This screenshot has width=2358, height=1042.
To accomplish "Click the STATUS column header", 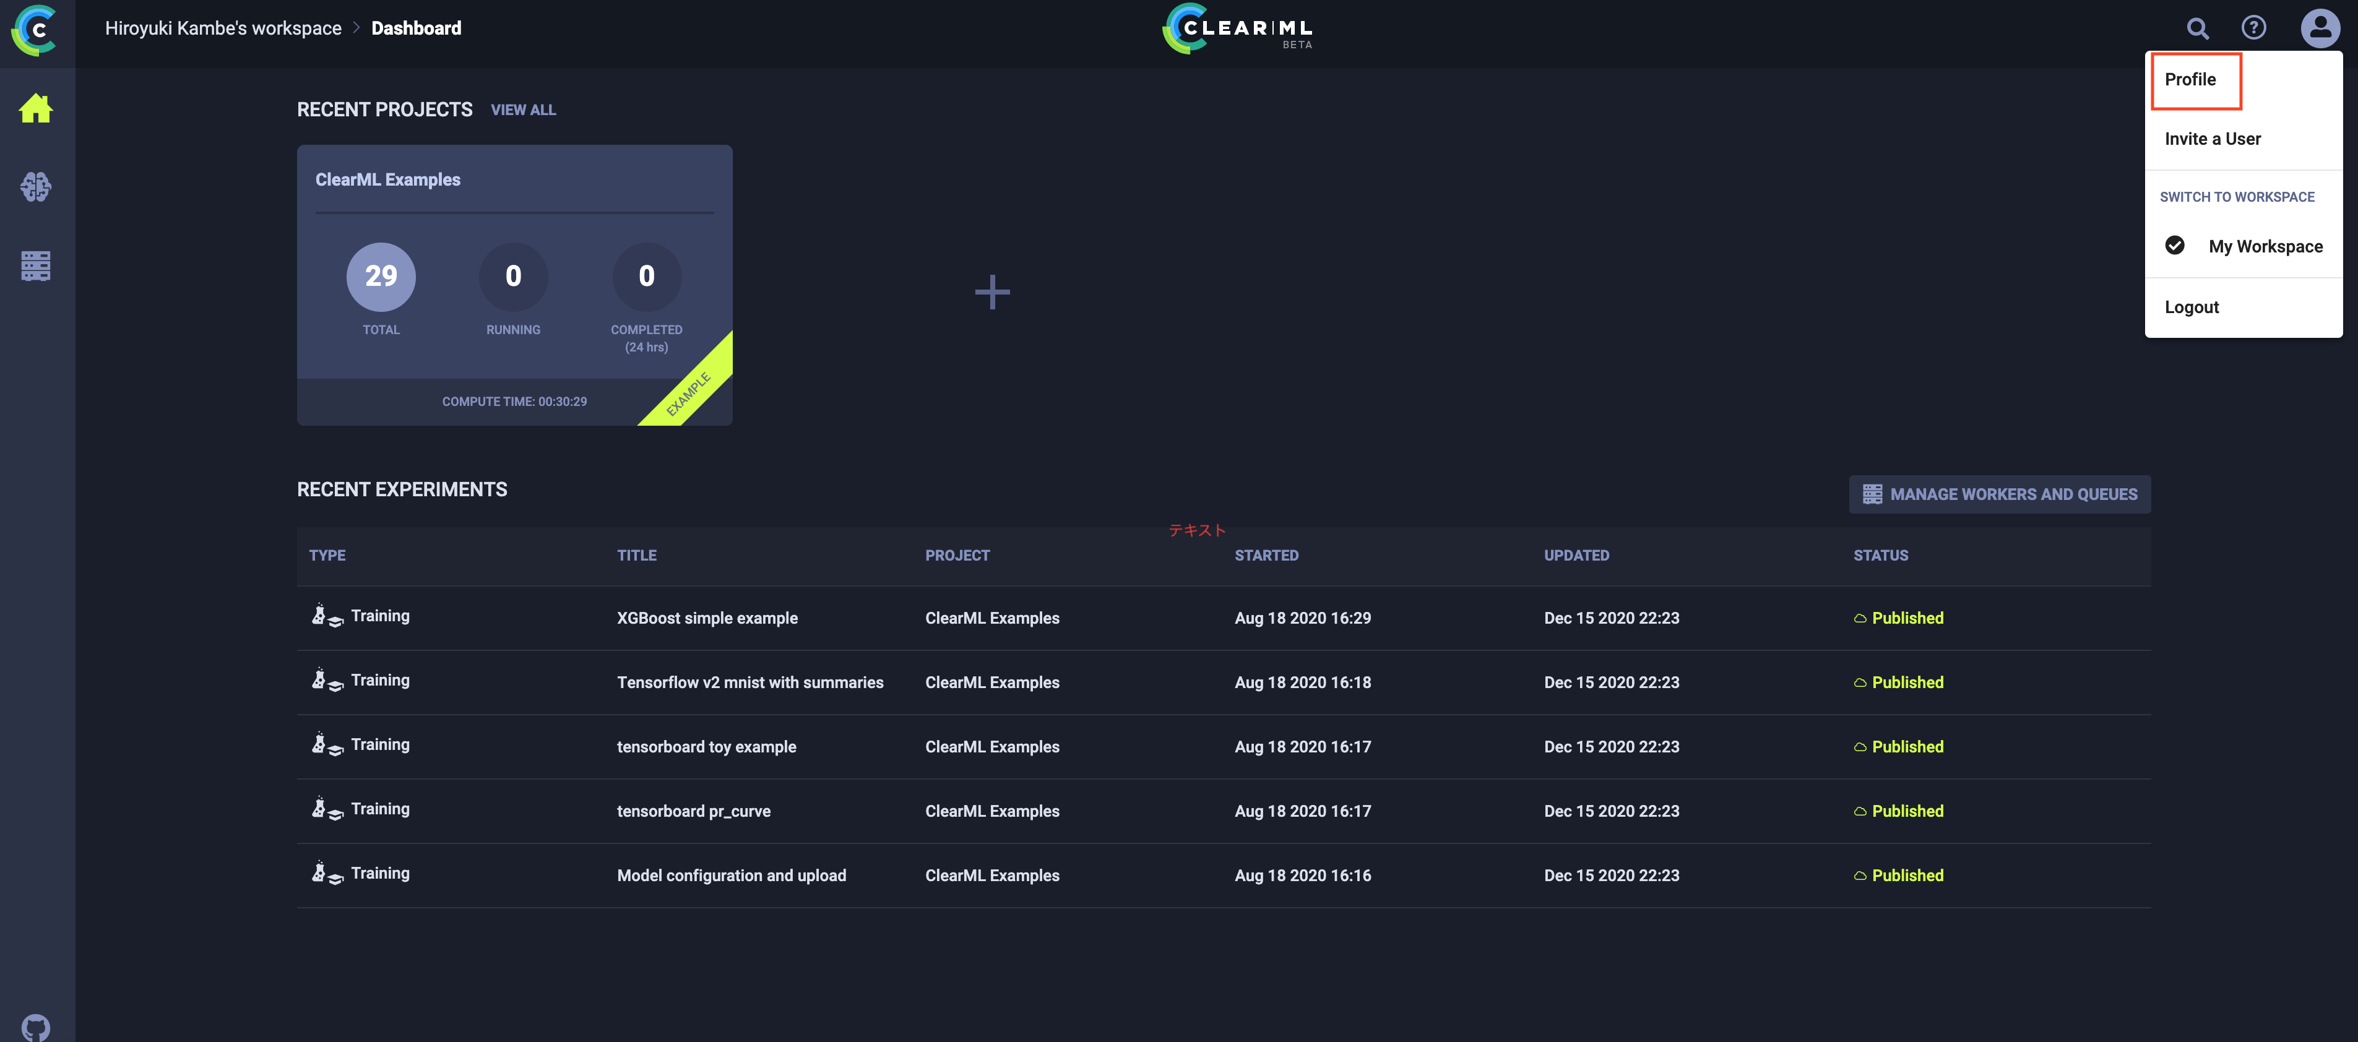I will pos(1880,555).
